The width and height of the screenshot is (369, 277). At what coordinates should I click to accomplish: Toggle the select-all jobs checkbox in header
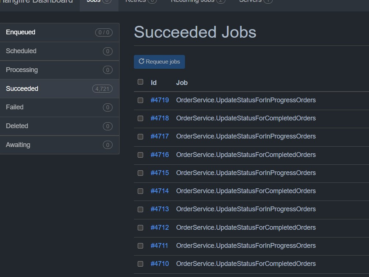coord(140,82)
